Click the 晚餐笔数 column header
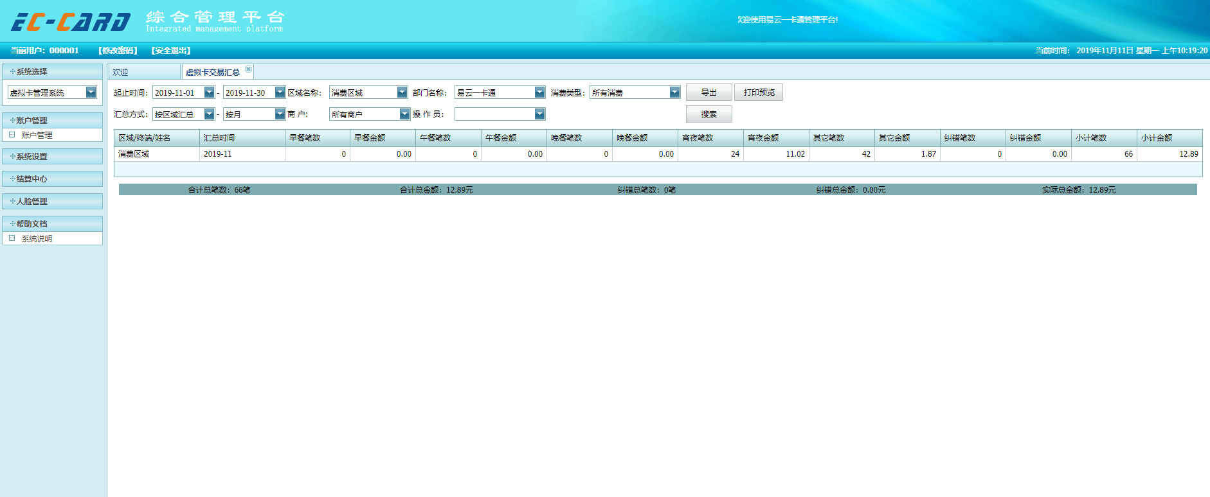1210x497 pixels. [x=580, y=138]
